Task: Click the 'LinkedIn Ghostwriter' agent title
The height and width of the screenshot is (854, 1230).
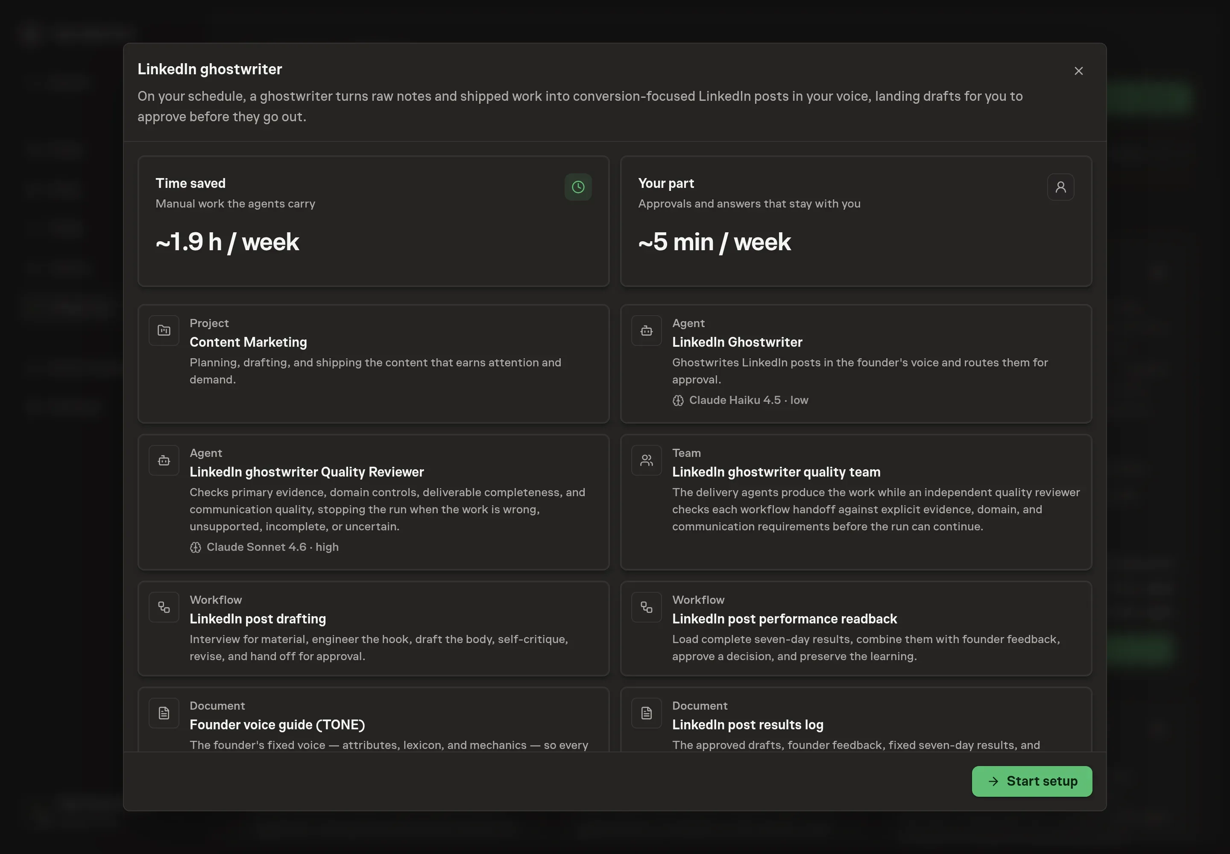Action: click(737, 342)
